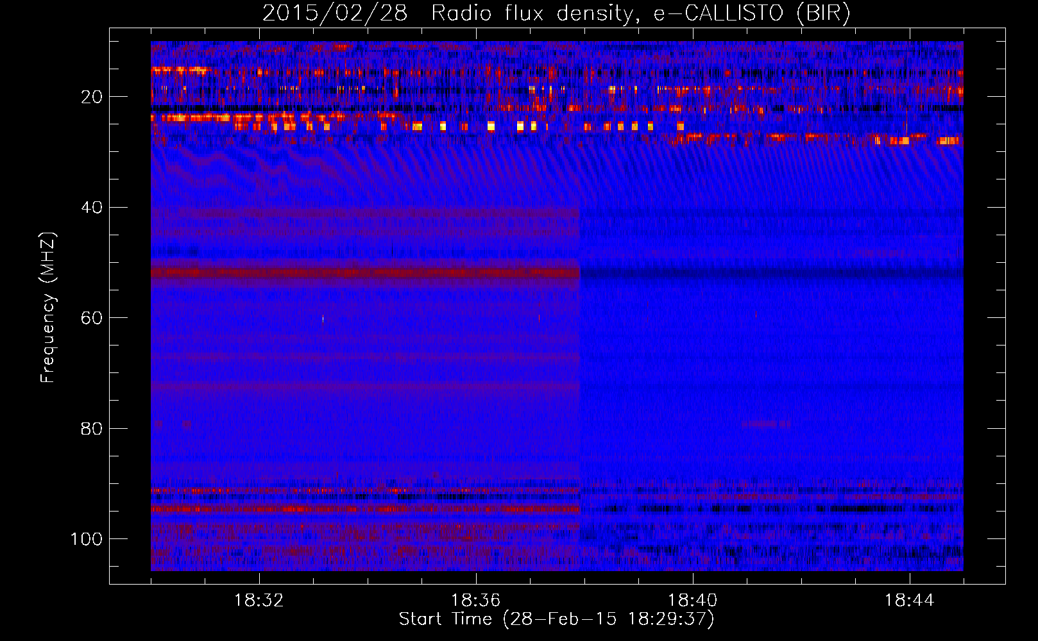This screenshot has height=641, width=1038.
Task: Click the 80 MHz frequency tick label
Action: point(92,428)
